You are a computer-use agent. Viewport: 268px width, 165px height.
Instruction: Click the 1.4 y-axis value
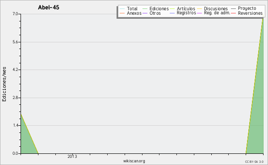point(15,125)
